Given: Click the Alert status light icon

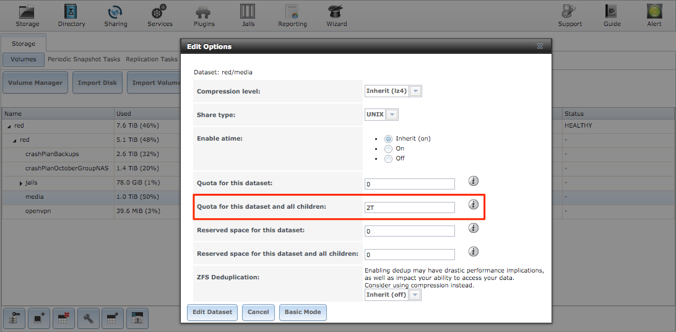Looking at the screenshot, I should click(654, 15).
